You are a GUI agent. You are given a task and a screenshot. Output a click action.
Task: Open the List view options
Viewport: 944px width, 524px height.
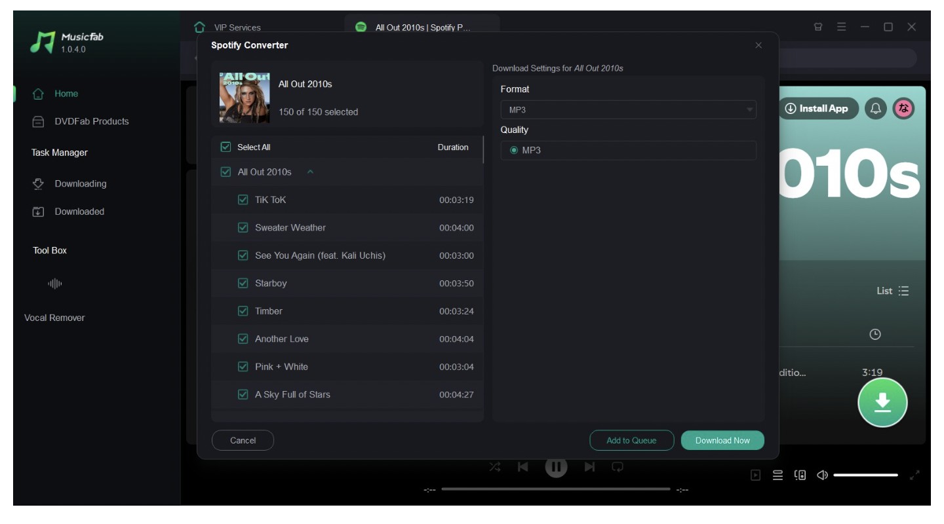click(x=893, y=291)
